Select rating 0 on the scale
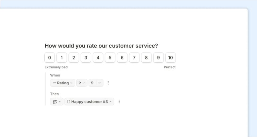Viewport: 257px width, 137px height. pyautogui.click(x=49, y=57)
